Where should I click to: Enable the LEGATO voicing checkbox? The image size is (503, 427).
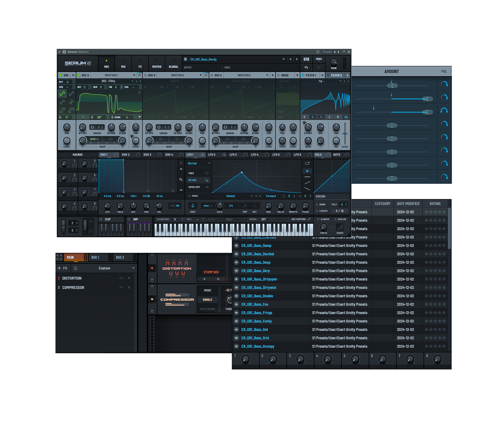click(317, 211)
